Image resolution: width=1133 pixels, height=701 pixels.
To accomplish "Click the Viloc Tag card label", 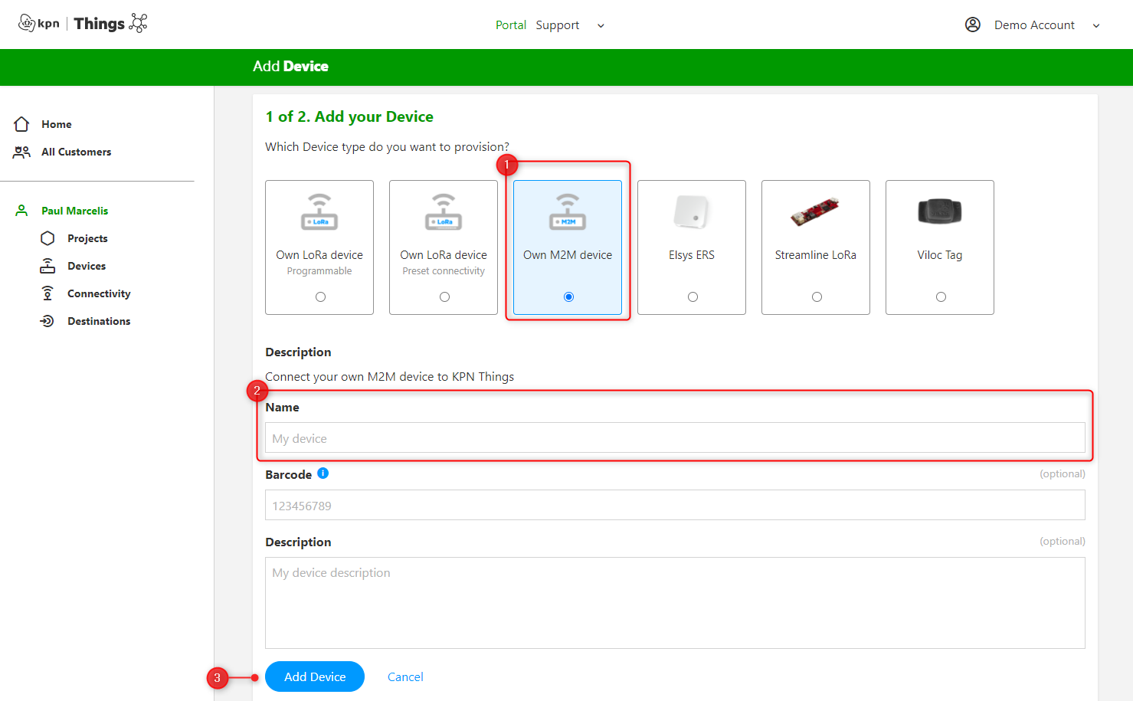I will [940, 255].
